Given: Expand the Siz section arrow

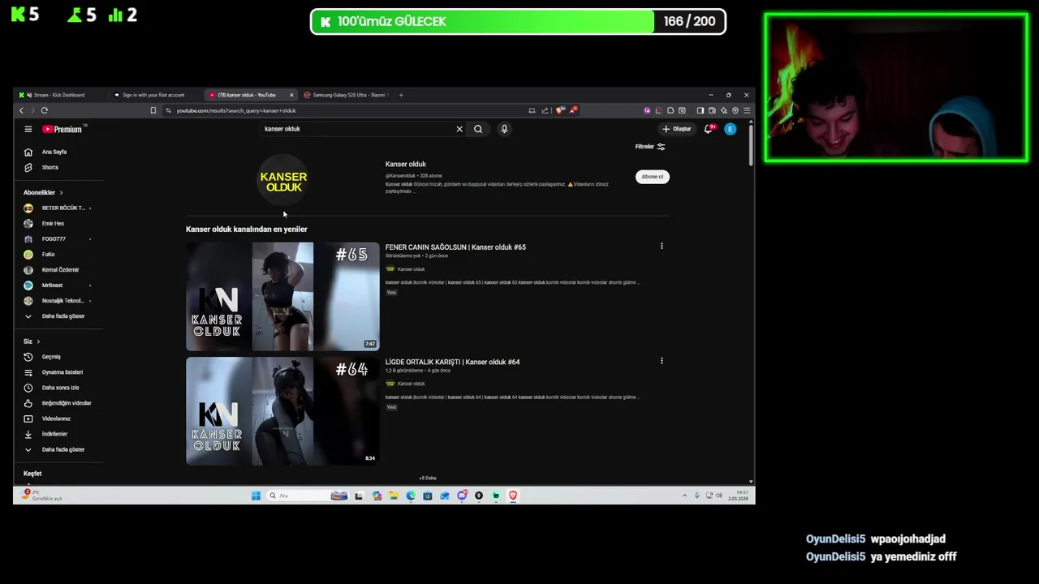Looking at the screenshot, I should [38, 341].
